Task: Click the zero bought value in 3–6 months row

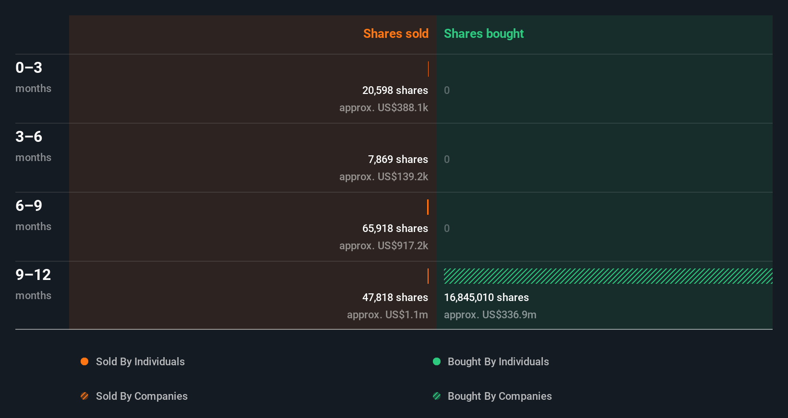Action: tap(447, 159)
